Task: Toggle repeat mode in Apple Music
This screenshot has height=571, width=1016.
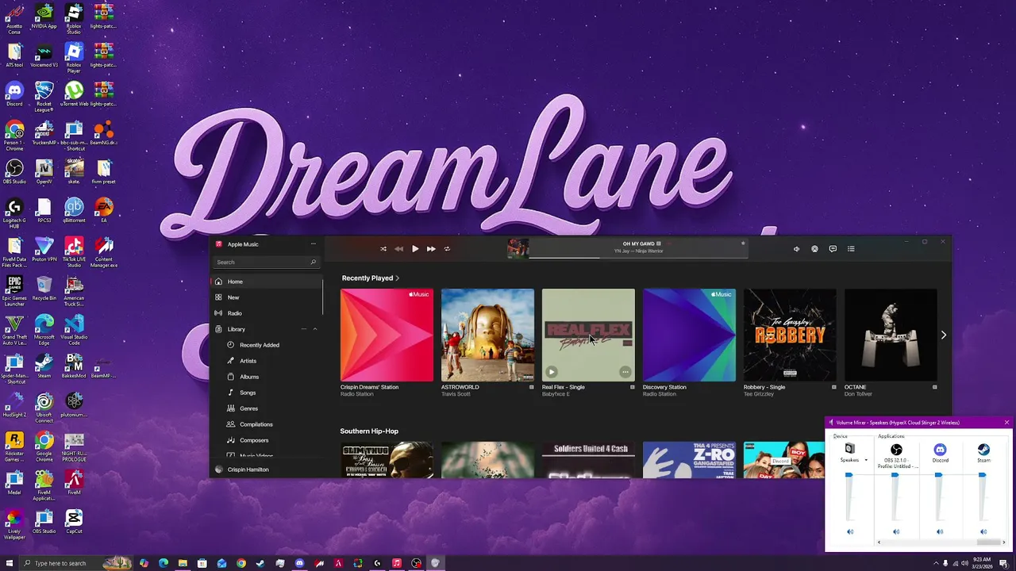Action: pos(447,249)
